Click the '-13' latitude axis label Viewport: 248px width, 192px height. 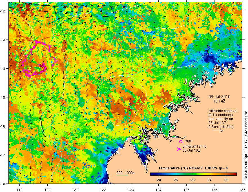pos(3,40)
